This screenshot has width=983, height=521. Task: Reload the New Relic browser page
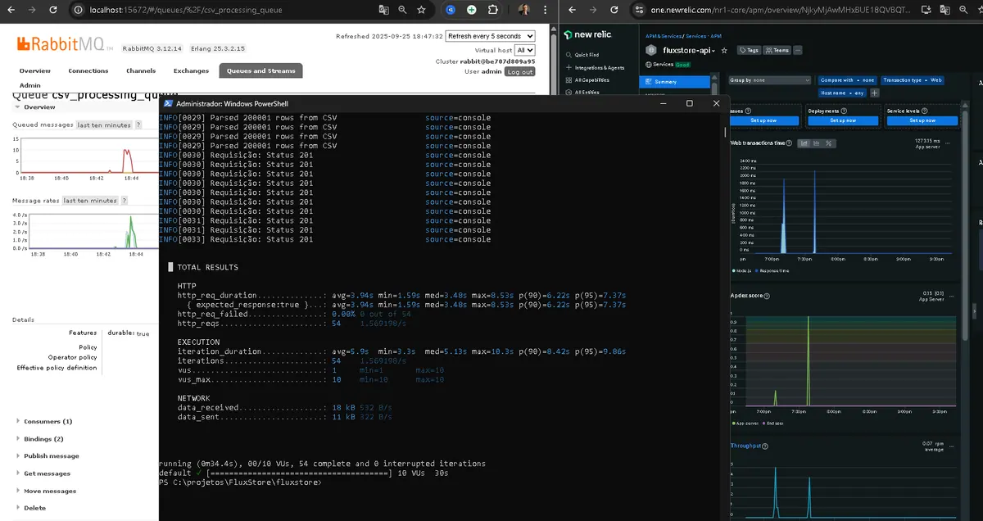pyautogui.click(x=615, y=10)
